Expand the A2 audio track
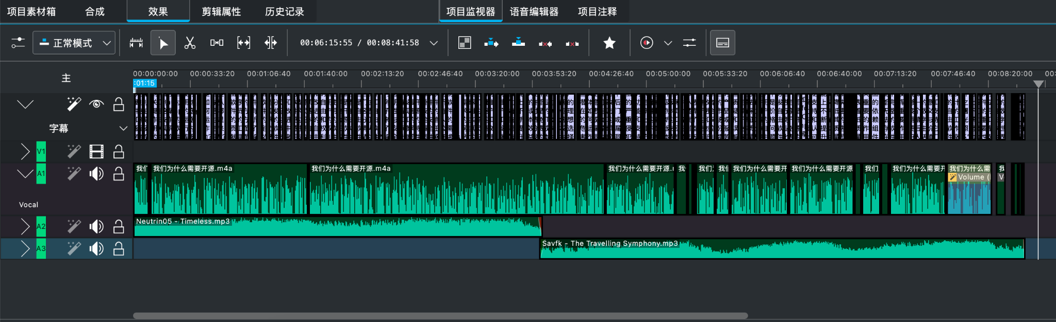The image size is (1056, 322). tap(25, 226)
